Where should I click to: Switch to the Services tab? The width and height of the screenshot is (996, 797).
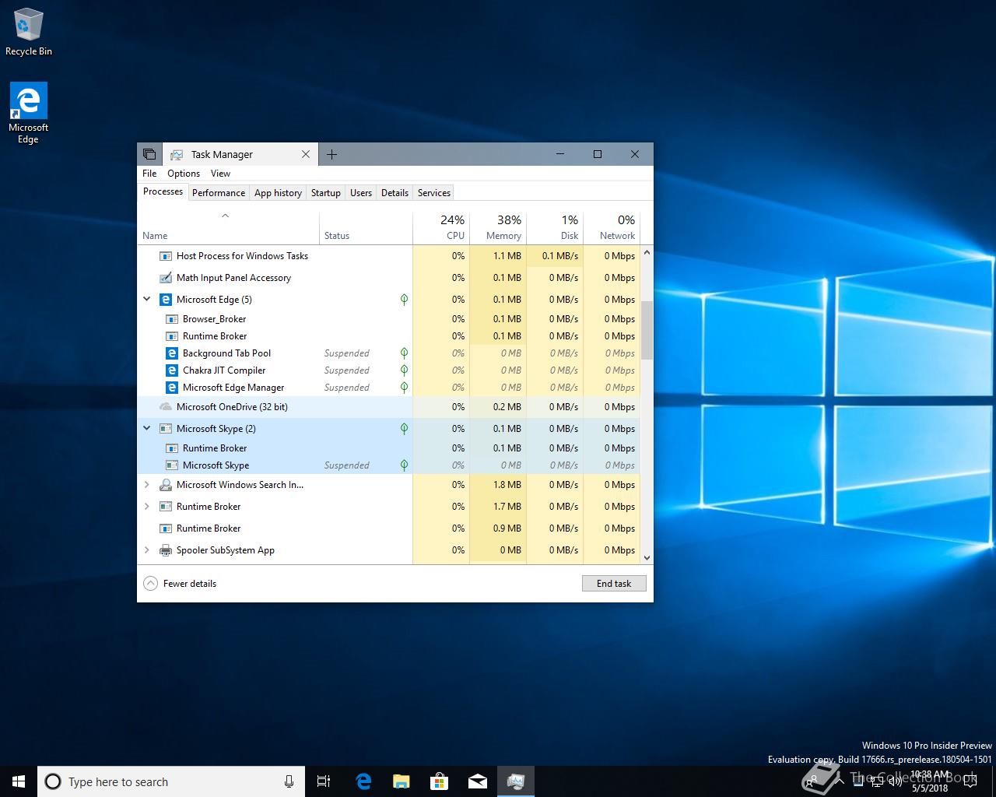434,193
